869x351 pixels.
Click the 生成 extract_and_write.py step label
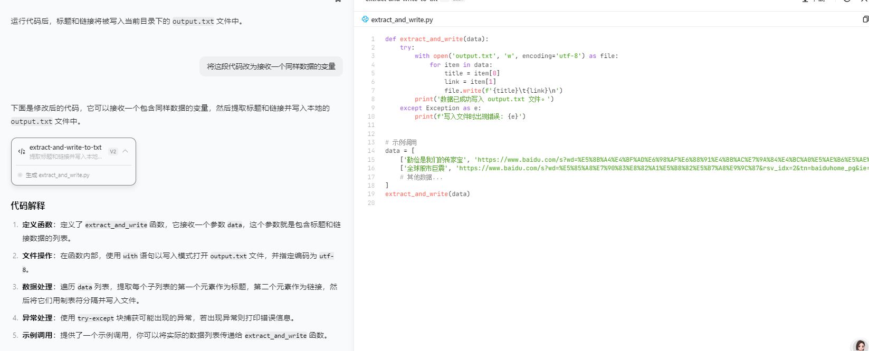58,175
